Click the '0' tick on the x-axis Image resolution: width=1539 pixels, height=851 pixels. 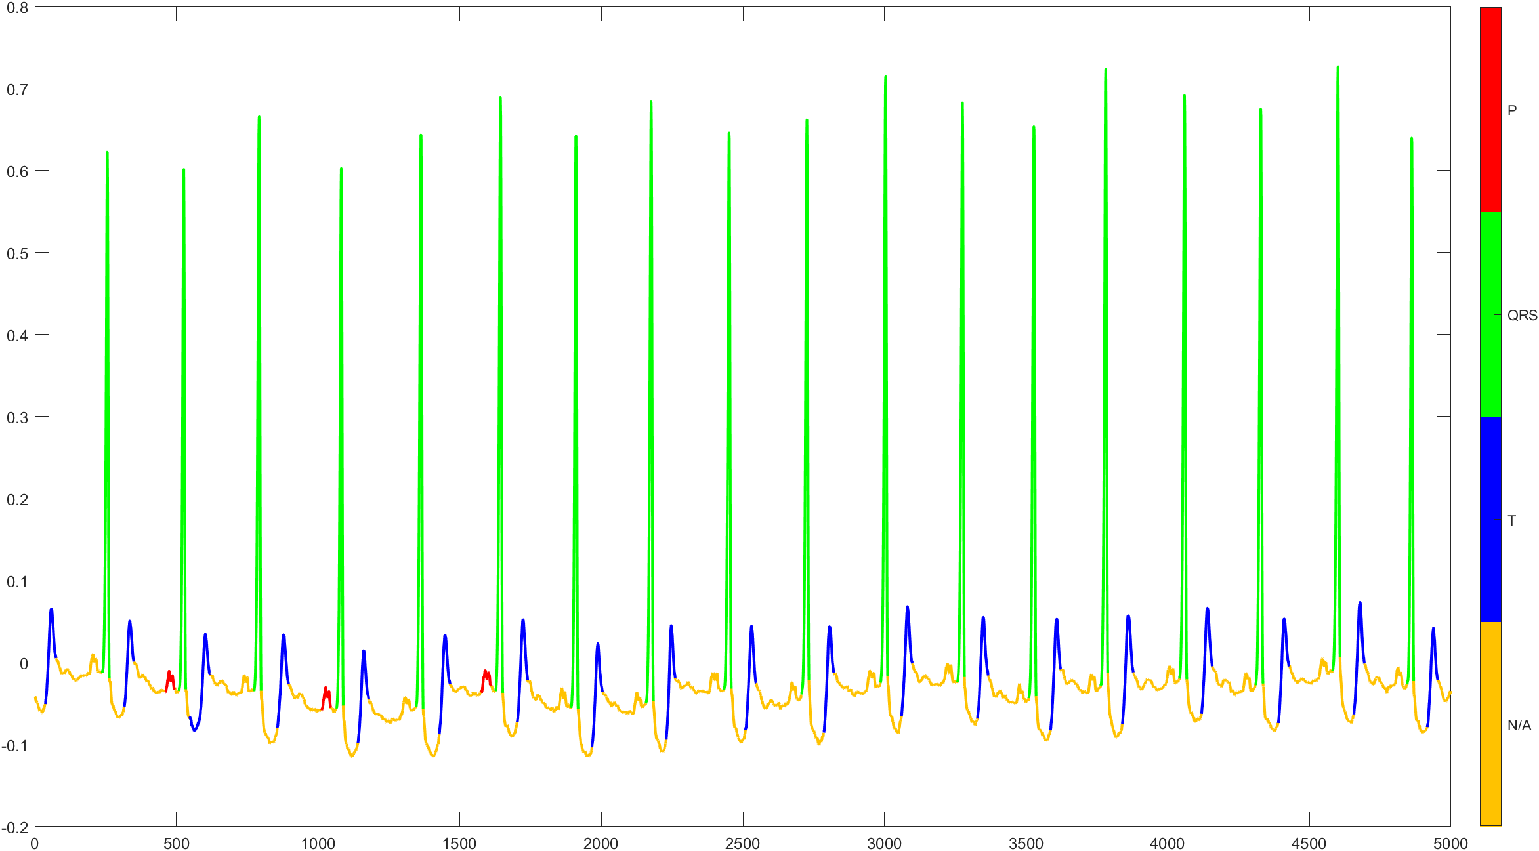[34, 842]
